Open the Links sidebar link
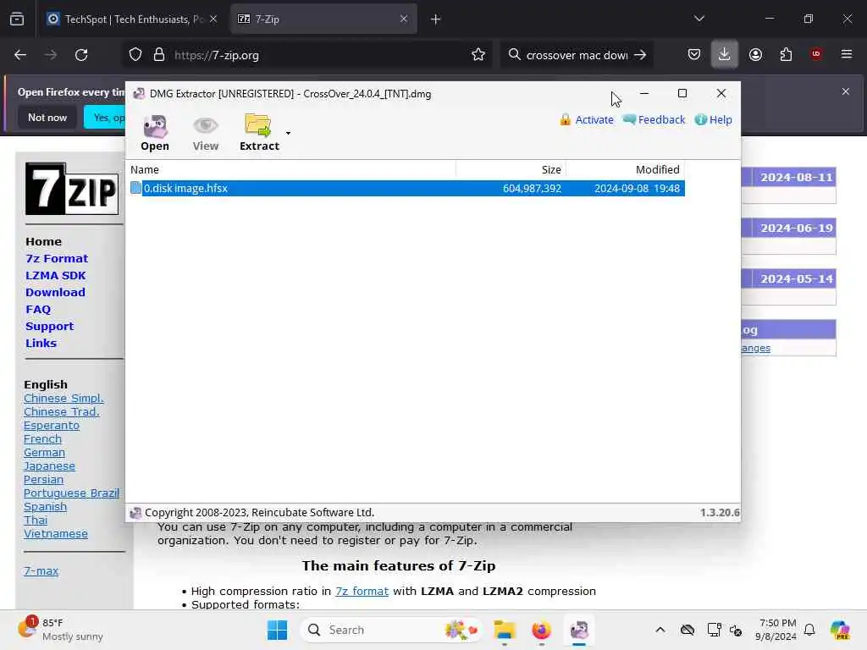The image size is (867, 650). tap(41, 344)
